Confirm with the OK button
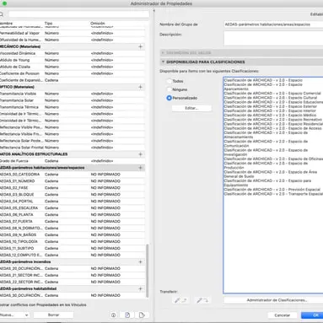Screen dimensions: 323x323 (312, 315)
